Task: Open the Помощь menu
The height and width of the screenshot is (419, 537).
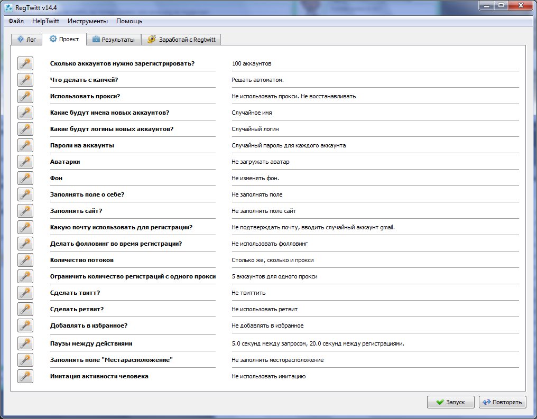Action: [129, 21]
